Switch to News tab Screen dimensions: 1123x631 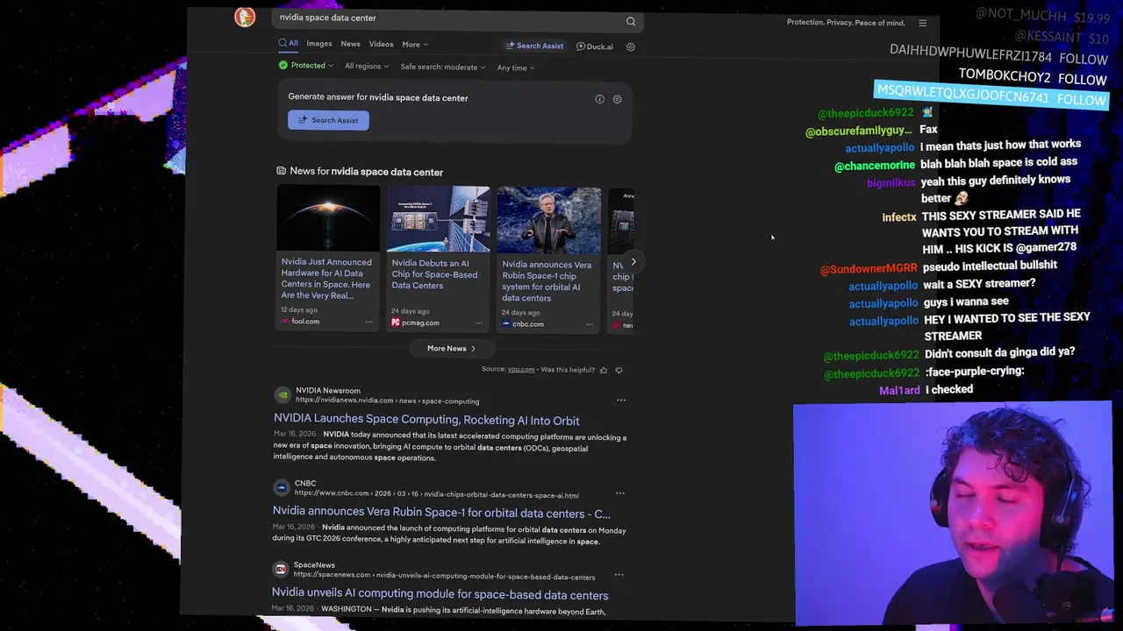pyautogui.click(x=350, y=44)
